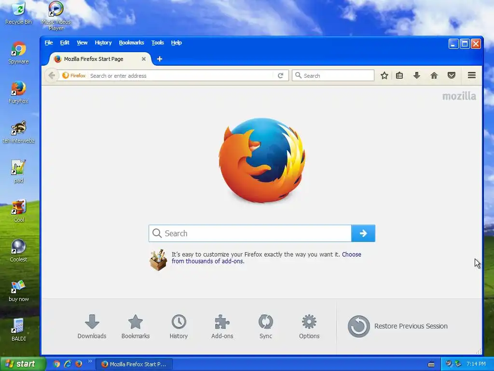Open the downloads arrow in the toolbar

point(416,75)
